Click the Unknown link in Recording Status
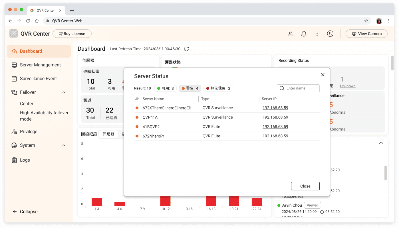 (348, 86)
